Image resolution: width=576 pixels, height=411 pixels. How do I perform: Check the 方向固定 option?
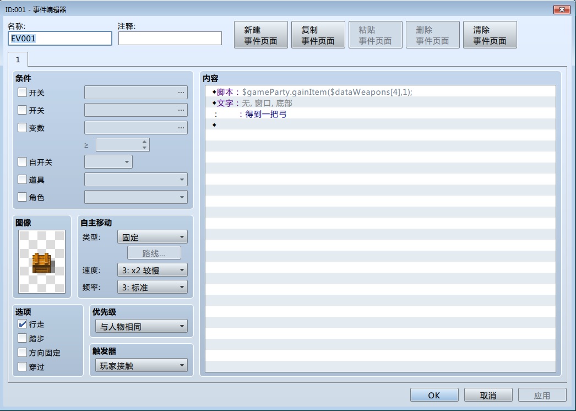pyautogui.click(x=23, y=353)
